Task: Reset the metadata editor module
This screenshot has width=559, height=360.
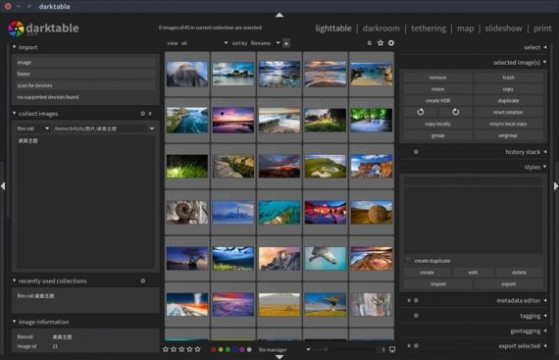Action: (x=416, y=300)
